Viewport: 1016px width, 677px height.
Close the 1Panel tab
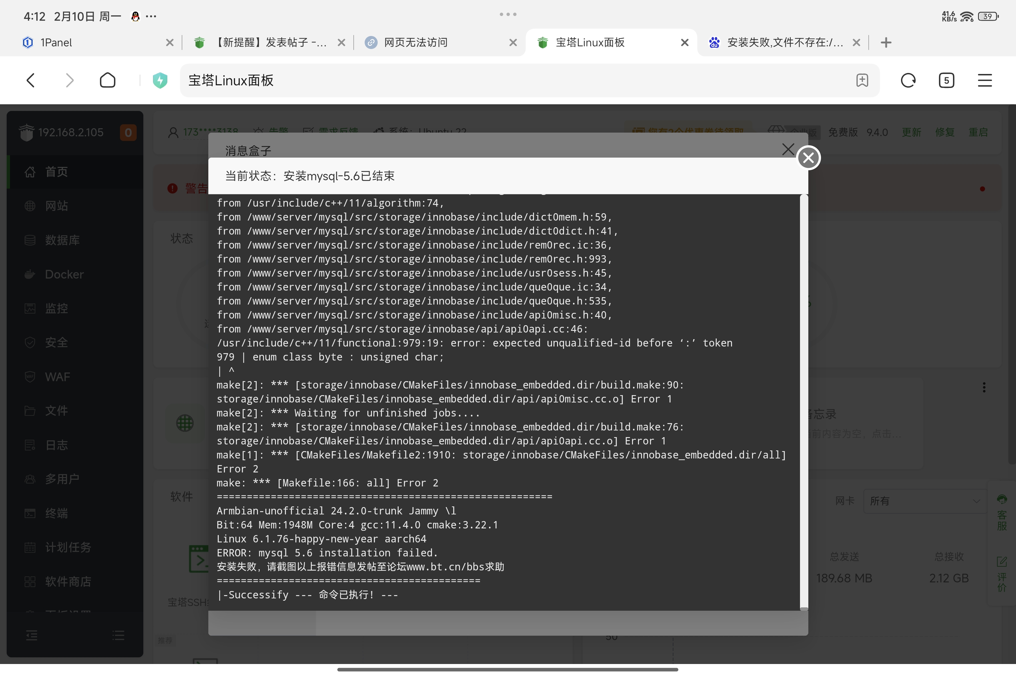pos(170,42)
